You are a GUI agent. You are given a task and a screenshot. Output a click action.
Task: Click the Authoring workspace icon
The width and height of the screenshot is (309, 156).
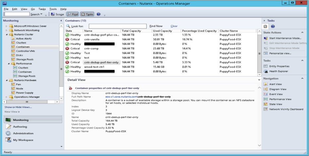pos(8,127)
